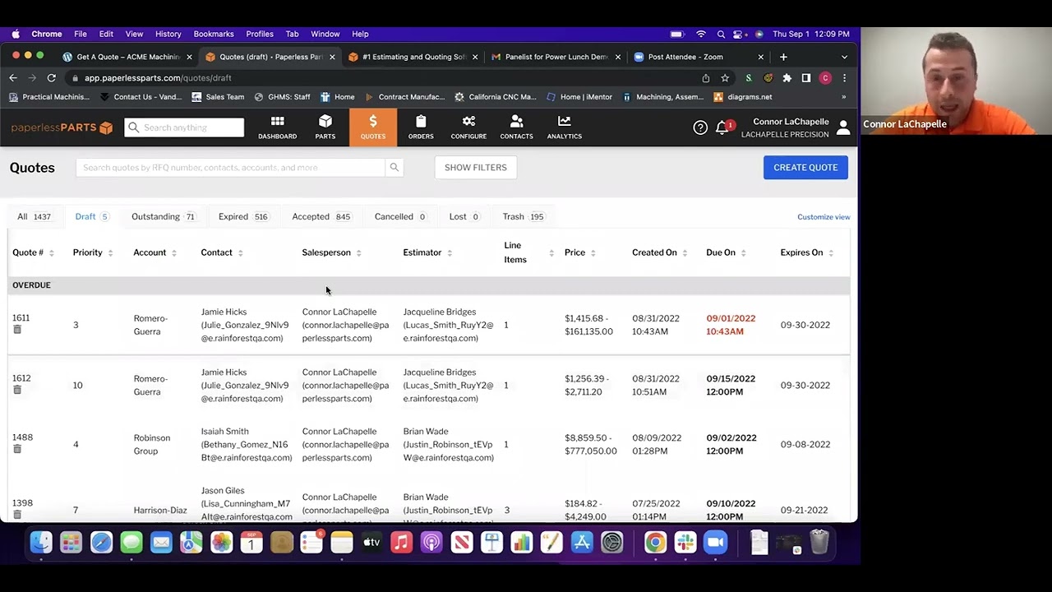
Task: Click the Create Quote button
Action: pyautogui.click(x=805, y=168)
